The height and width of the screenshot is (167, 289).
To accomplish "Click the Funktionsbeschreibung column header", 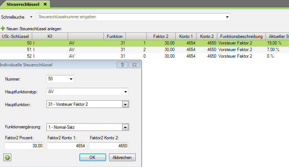I will coord(241,36).
